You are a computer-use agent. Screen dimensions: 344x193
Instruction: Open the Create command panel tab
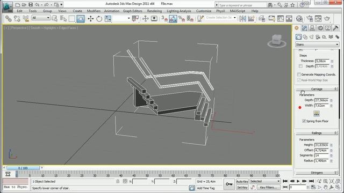click(297, 28)
